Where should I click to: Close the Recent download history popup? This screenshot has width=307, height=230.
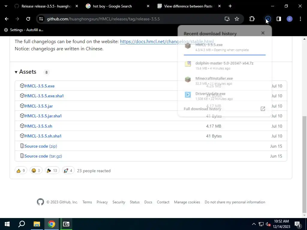coord(263,33)
